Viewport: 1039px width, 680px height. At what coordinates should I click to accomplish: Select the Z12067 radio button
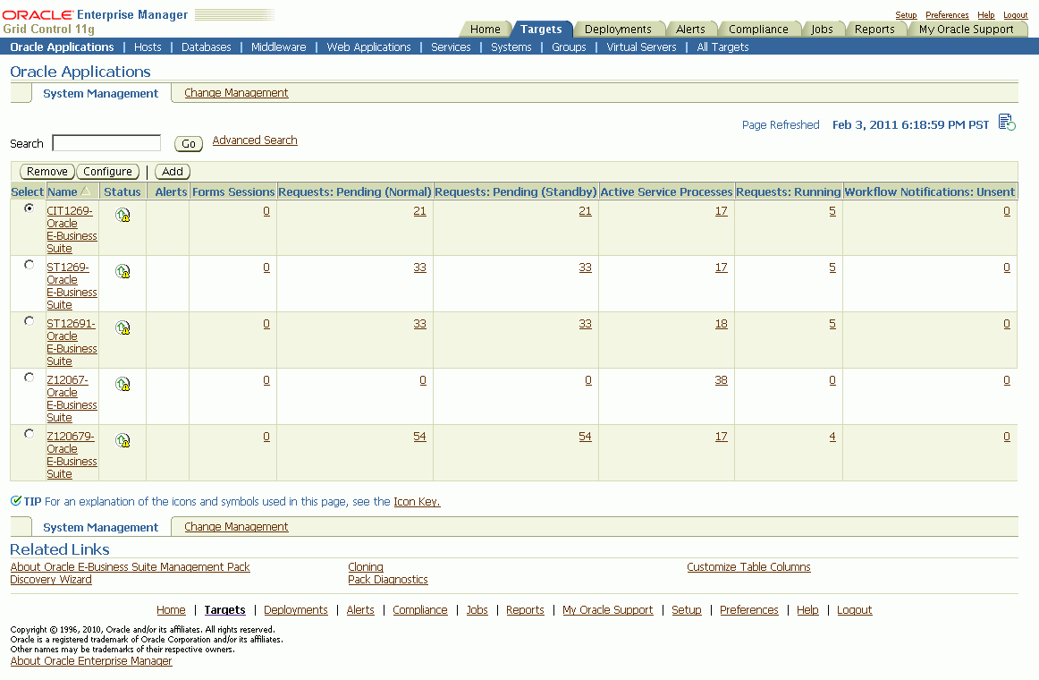(x=29, y=377)
